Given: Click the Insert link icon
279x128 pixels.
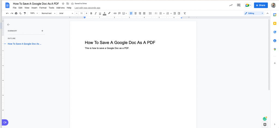Looking at the screenshot, I should (x=115, y=13).
